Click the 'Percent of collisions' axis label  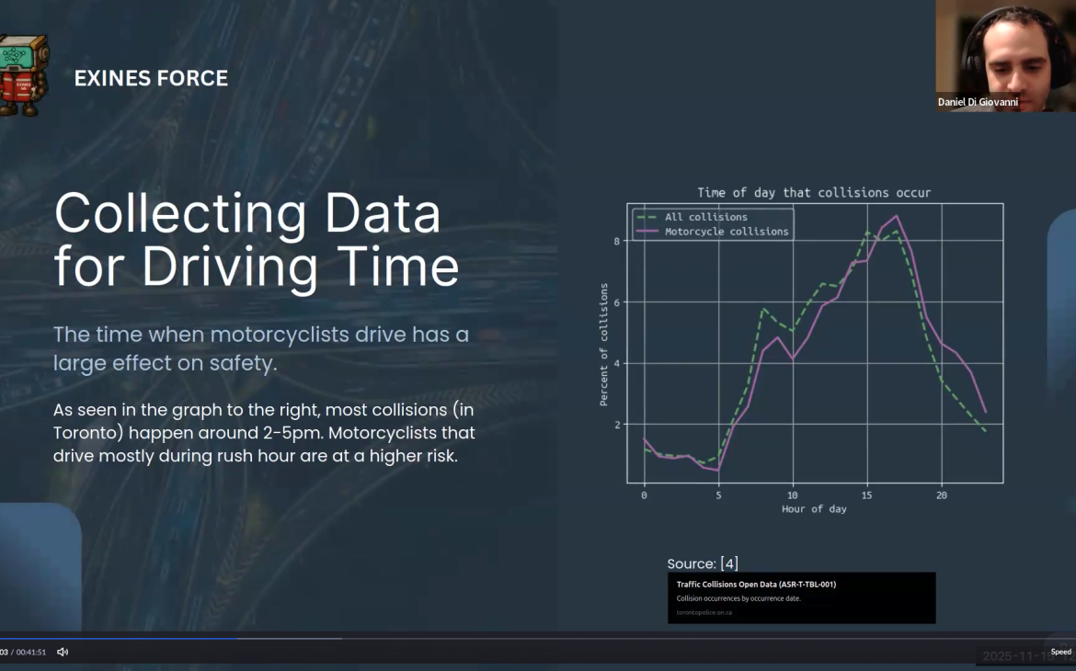[x=604, y=345]
